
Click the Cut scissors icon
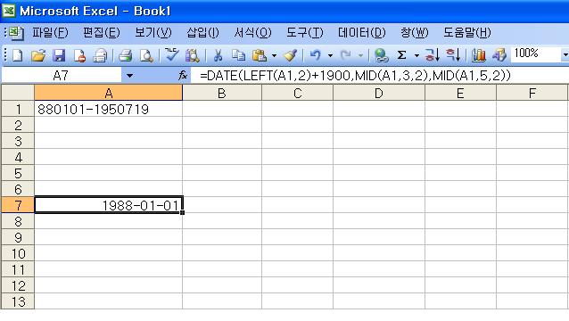(218, 55)
